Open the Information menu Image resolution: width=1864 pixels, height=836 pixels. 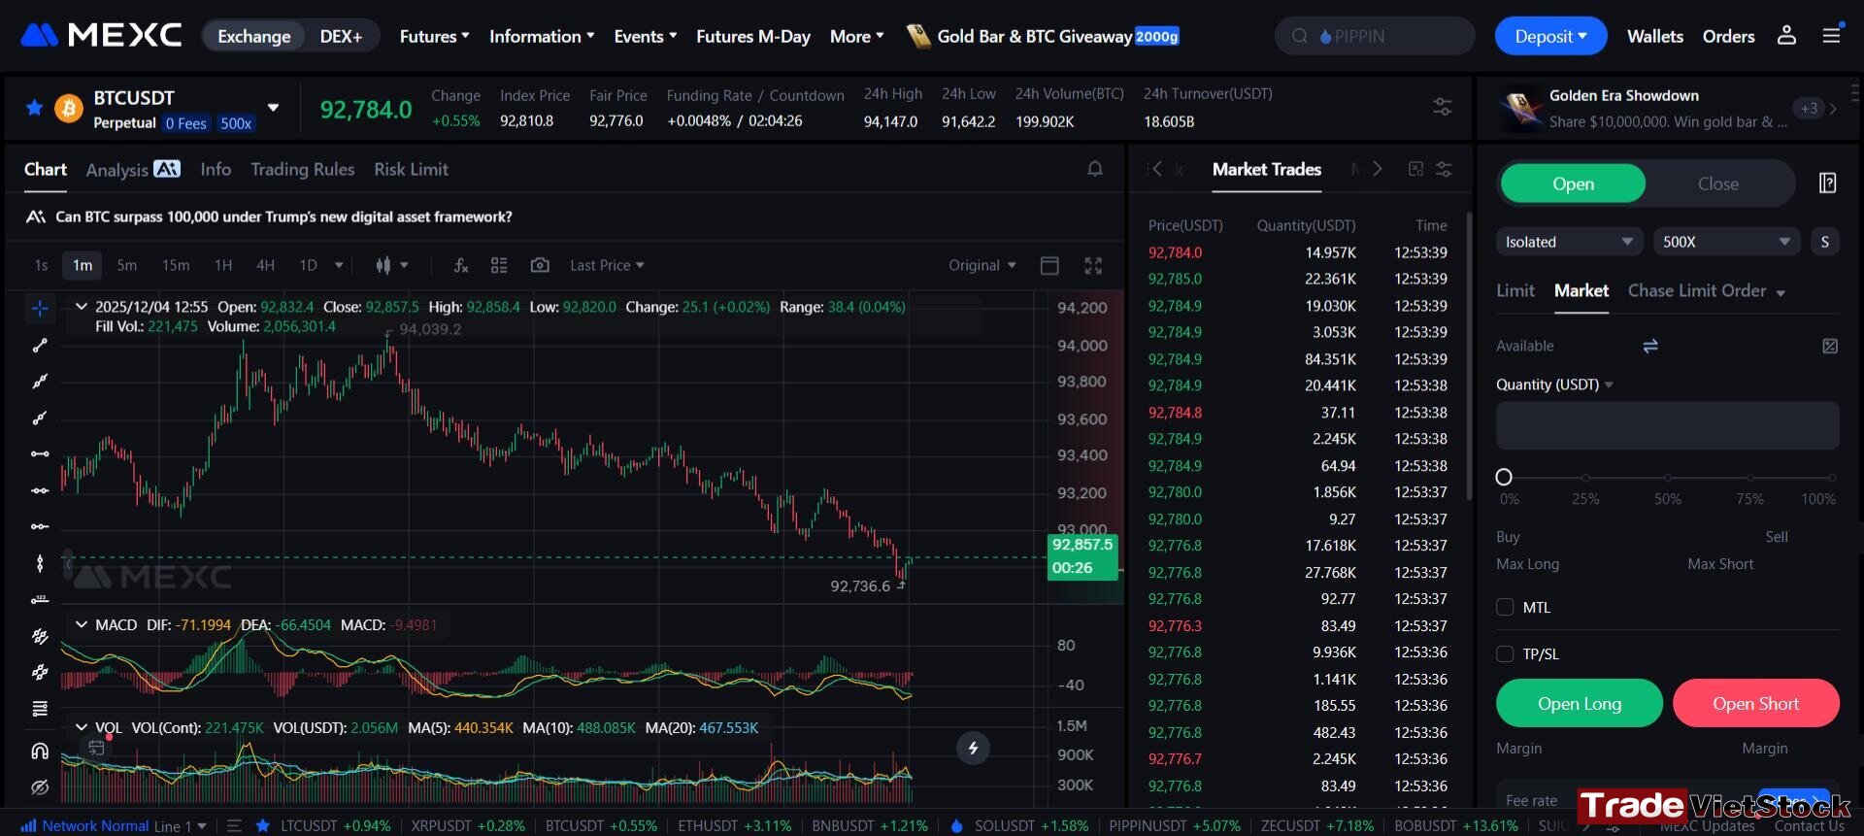[x=542, y=36]
